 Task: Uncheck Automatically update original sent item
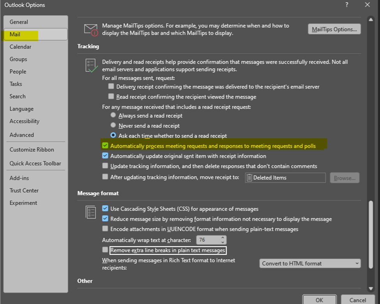pyautogui.click(x=105, y=156)
